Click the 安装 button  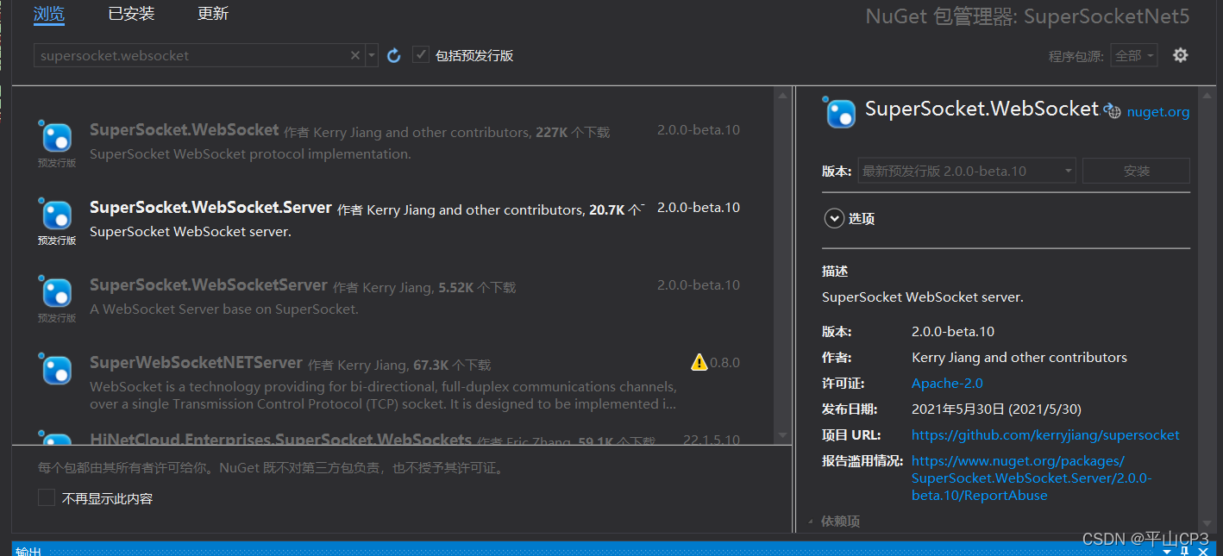click(1137, 171)
